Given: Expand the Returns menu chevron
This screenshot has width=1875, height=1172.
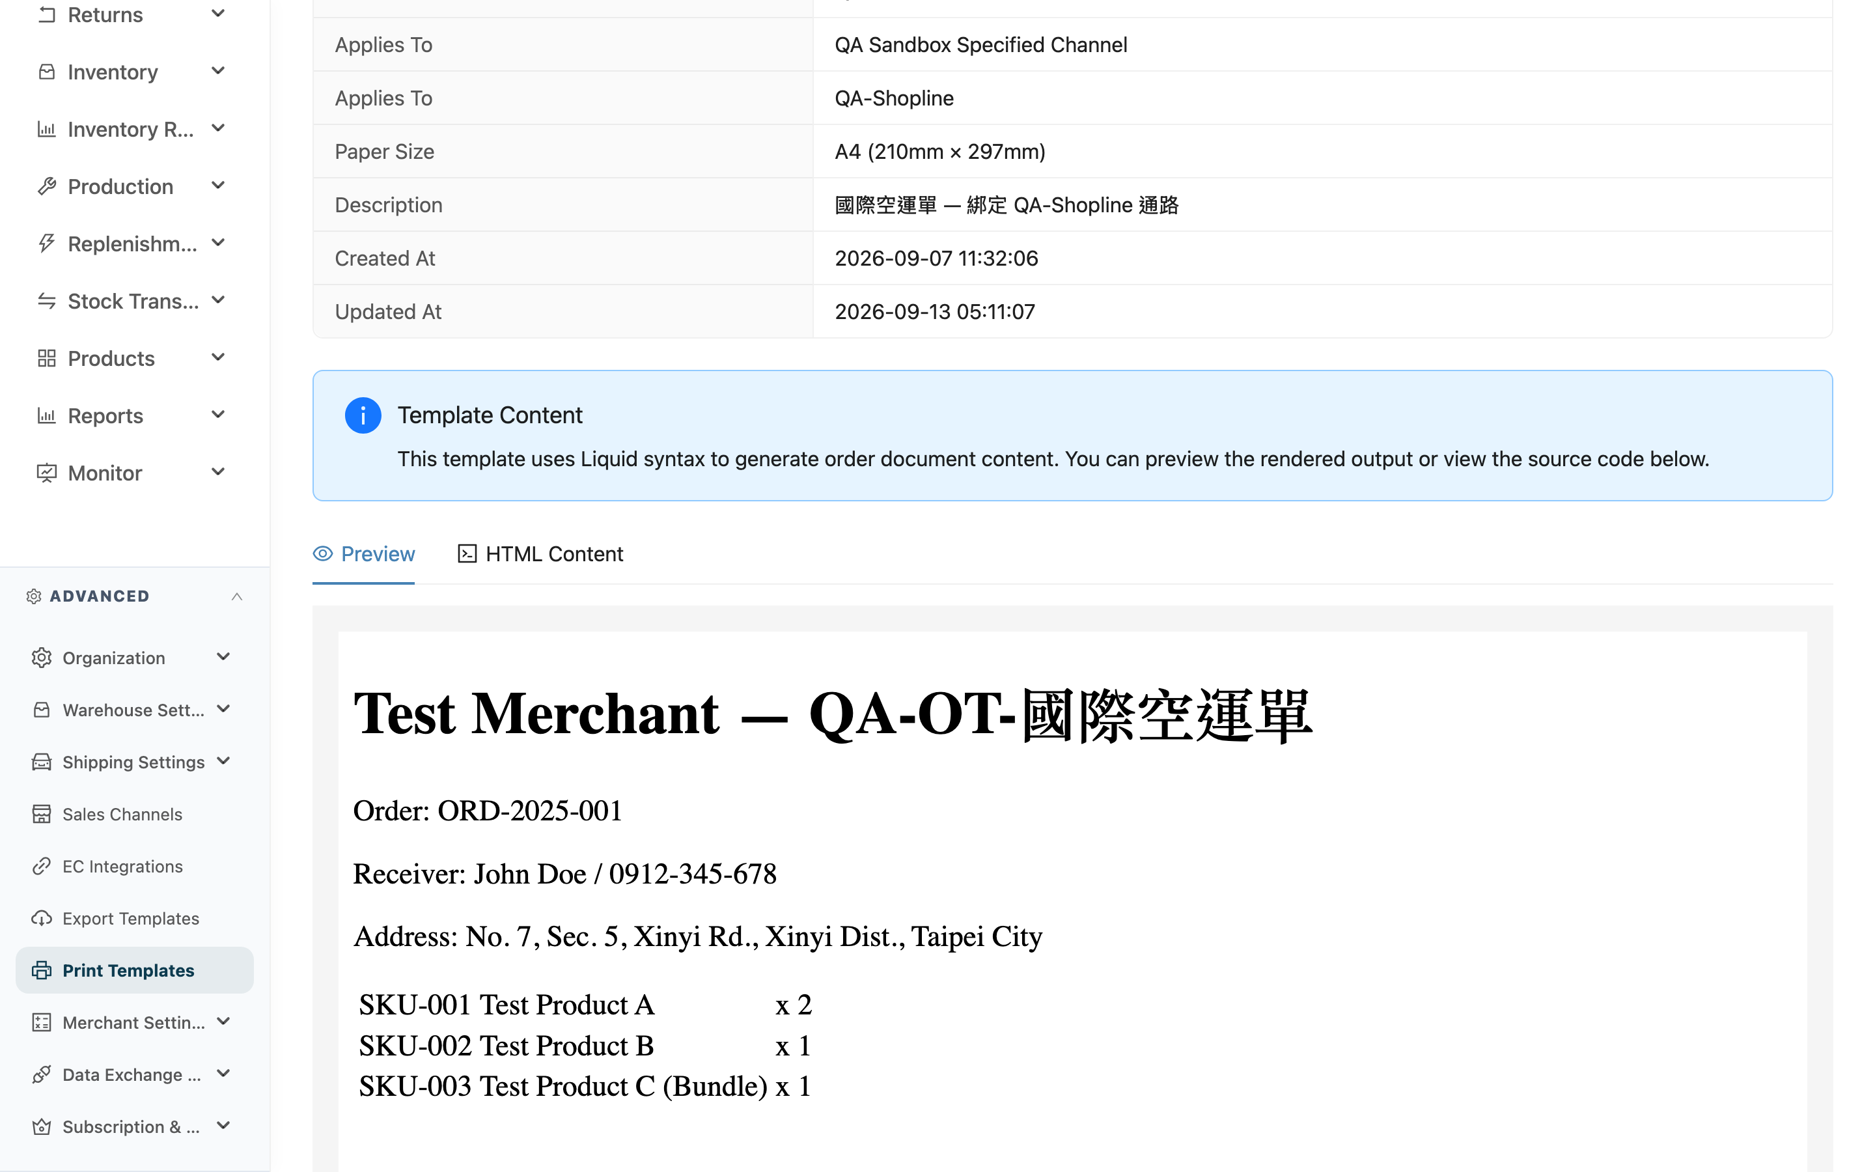Looking at the screenshot, I should [219, 13].
